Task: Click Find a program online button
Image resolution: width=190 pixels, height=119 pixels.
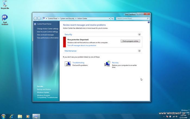Action: pos(130,41)
